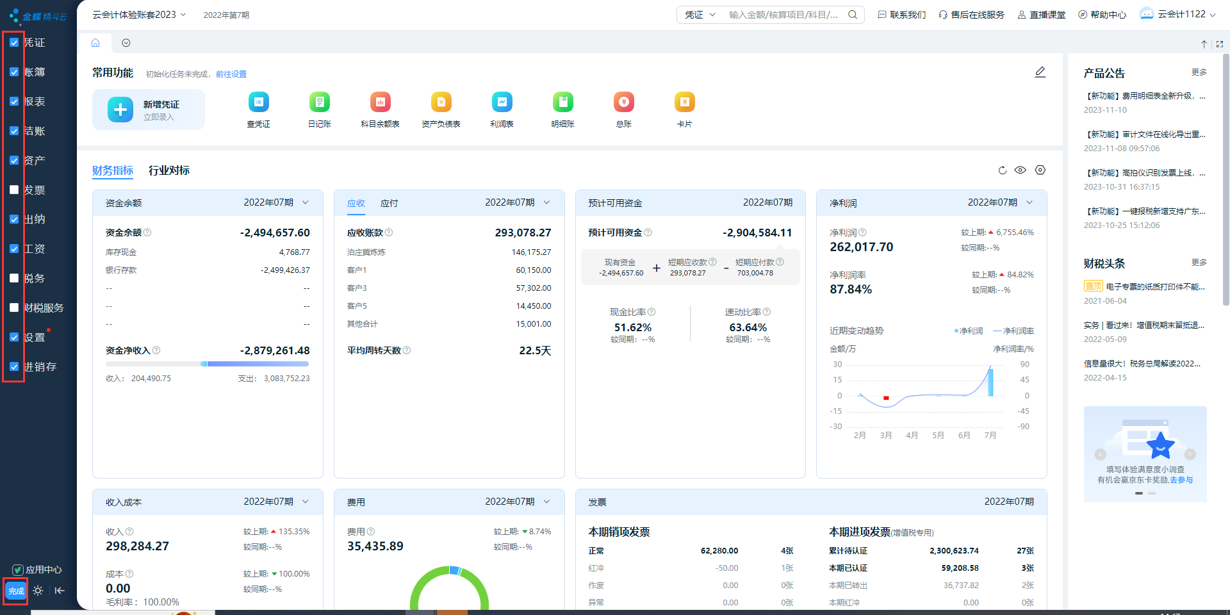Select the 应付 tab

389,203
